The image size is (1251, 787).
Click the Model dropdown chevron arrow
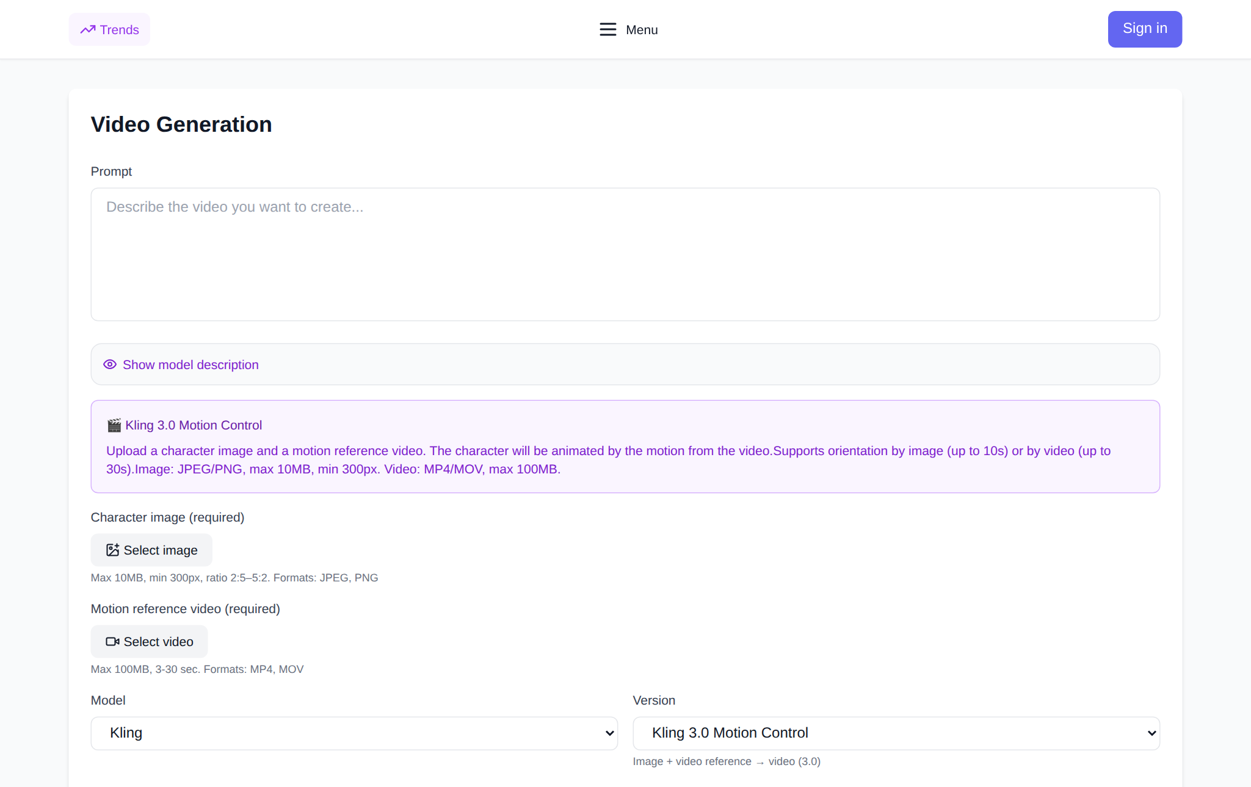(x=609, y=733)
